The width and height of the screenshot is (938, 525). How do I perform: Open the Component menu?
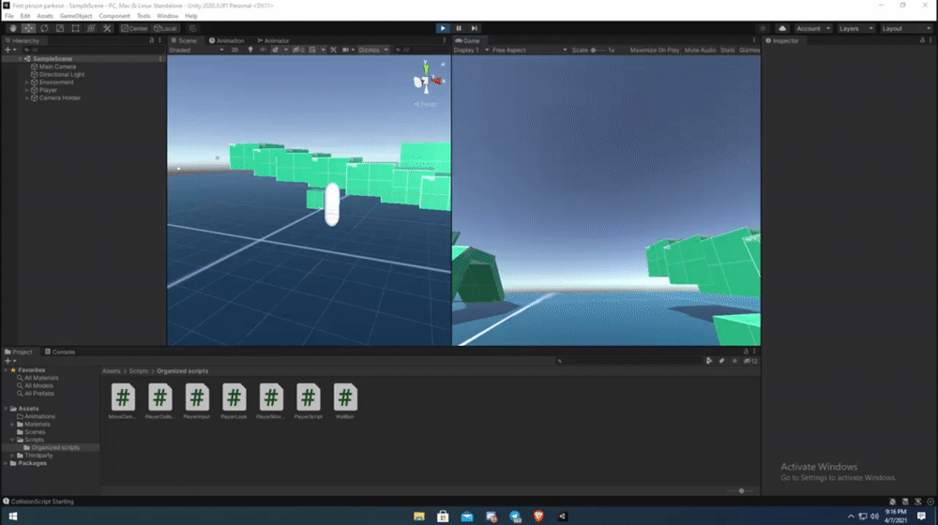114,16
